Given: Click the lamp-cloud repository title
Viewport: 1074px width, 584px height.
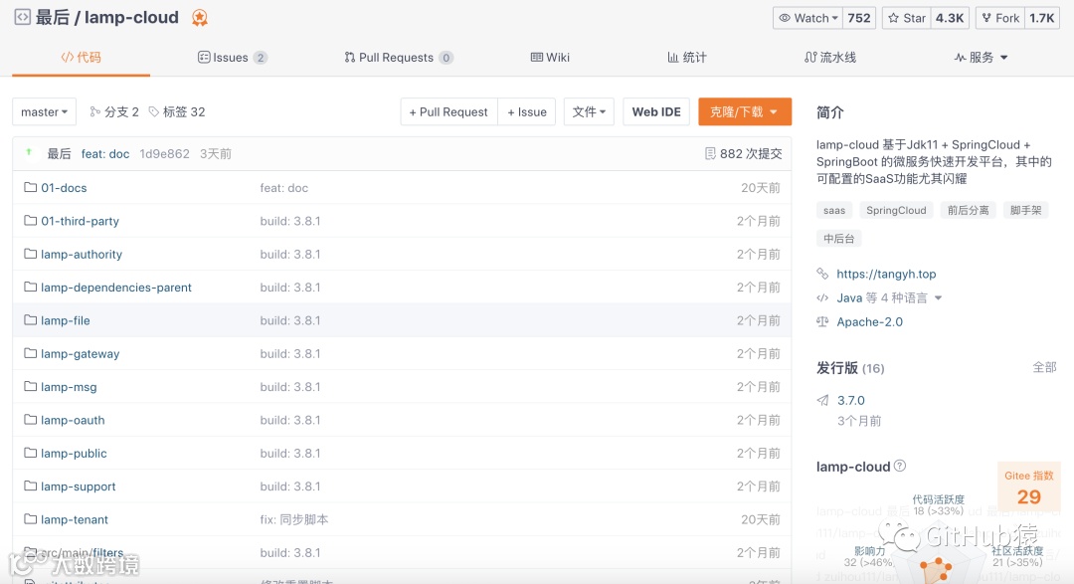Looking at the screenshot, I should [x=131, y=17].
